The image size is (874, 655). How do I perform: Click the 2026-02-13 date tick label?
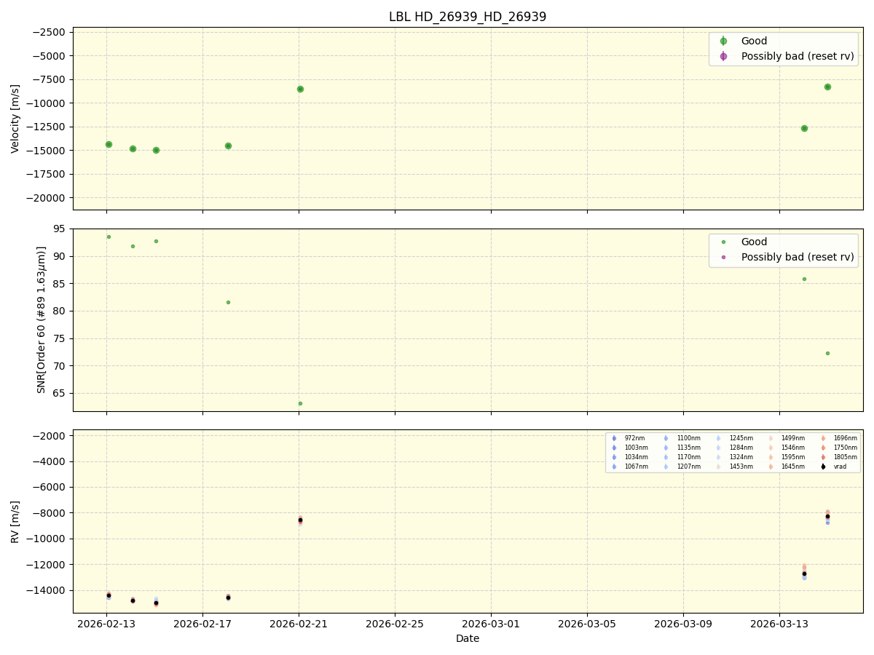click(106, 624)
